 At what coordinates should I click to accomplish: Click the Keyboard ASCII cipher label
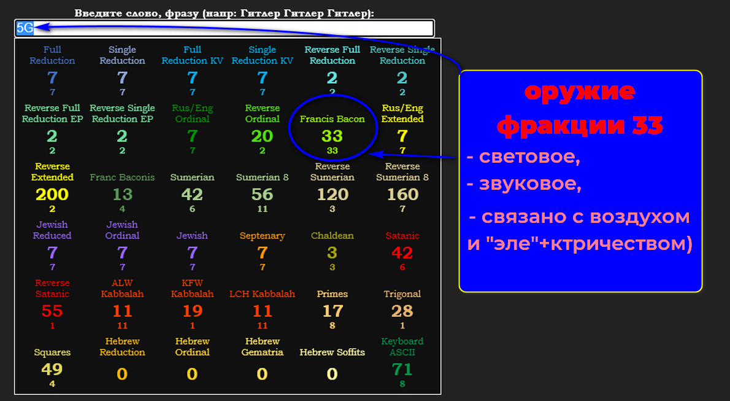pos(402,346)
